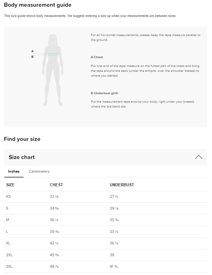The width and height of the screenshot is (212, 275).
Task: Click the SIZE column header
Action: coord(10,185)
